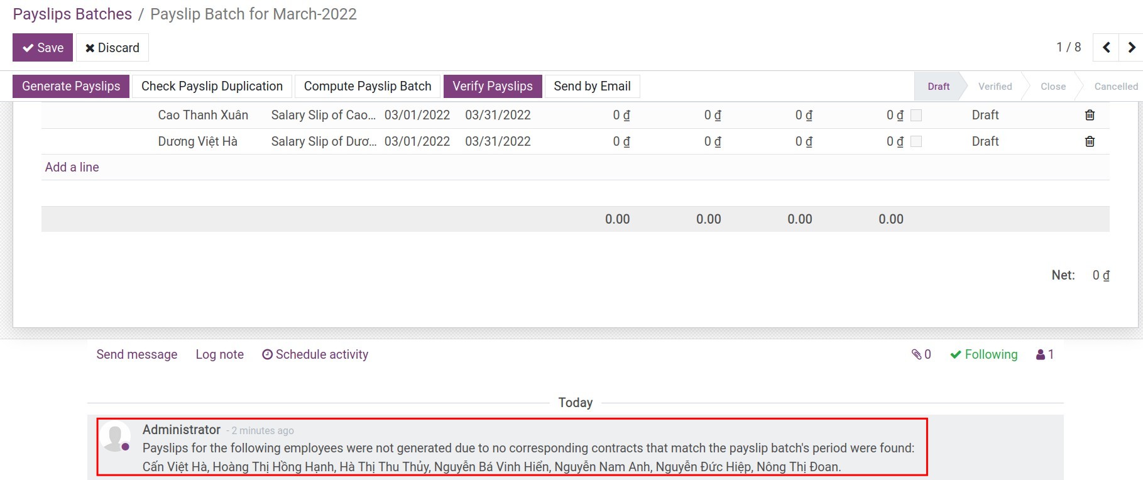The image size is (1143, 480).
Task: Toggle checkbox in Dương Việt Hà row
Action: [916, 141]
